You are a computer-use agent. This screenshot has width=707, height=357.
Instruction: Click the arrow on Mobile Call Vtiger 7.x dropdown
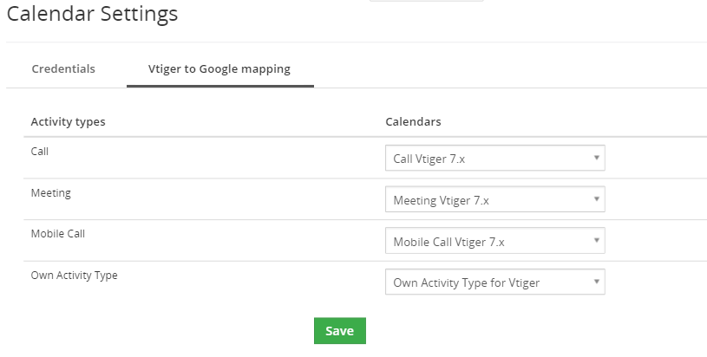point(596,241)
